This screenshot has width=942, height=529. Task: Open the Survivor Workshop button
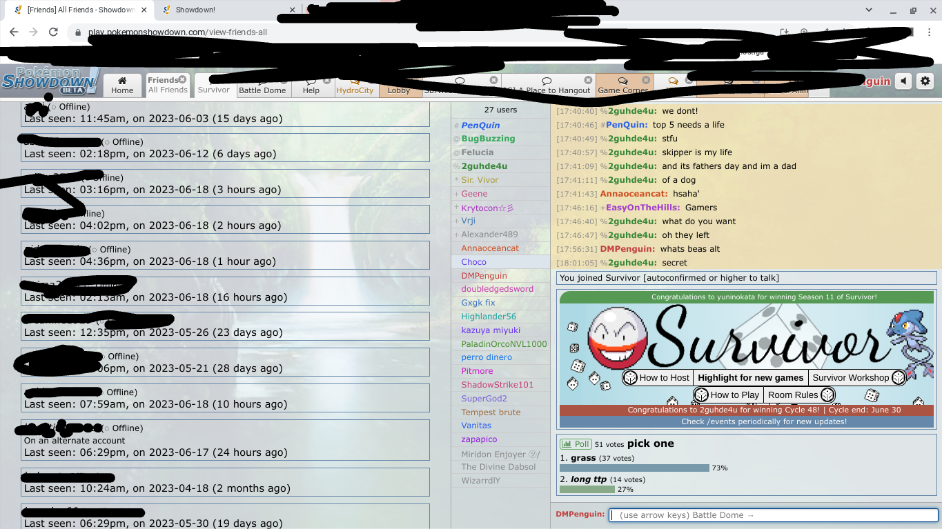858,377
